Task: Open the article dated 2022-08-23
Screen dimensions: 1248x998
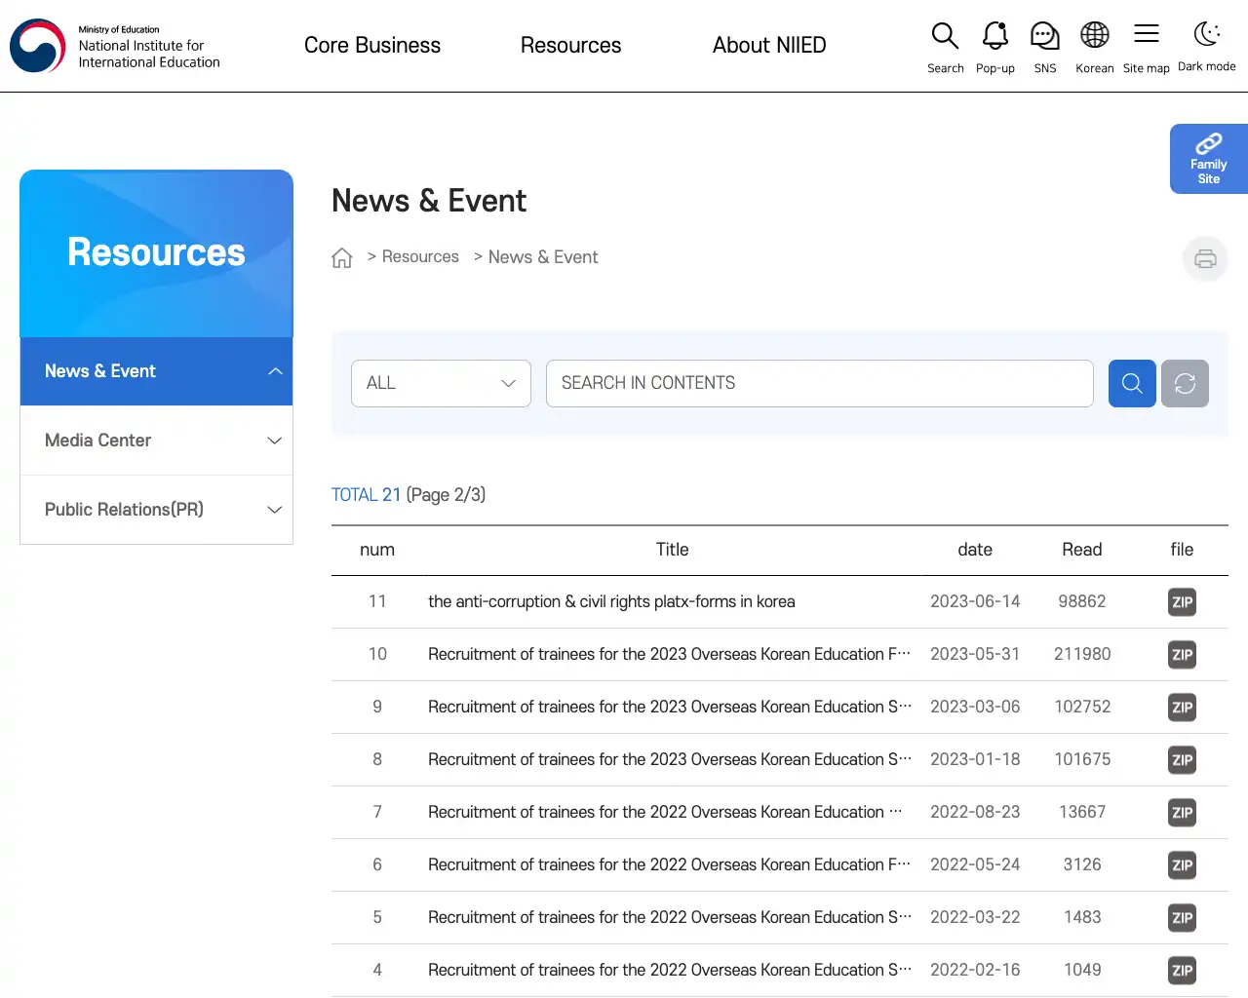Action: pyautogui.click(x=665, y=812)
